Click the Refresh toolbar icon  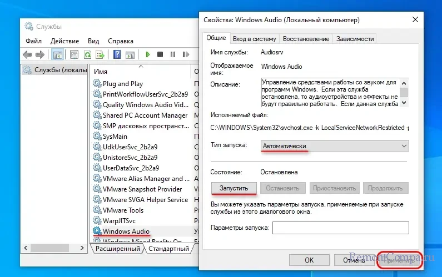point(87,54)
